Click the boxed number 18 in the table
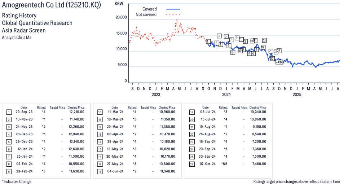This screenshot has height=184, width=344. (x=100, y=171)
